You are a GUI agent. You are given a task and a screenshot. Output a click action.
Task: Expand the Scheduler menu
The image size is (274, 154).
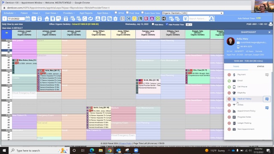pos(9,13)
